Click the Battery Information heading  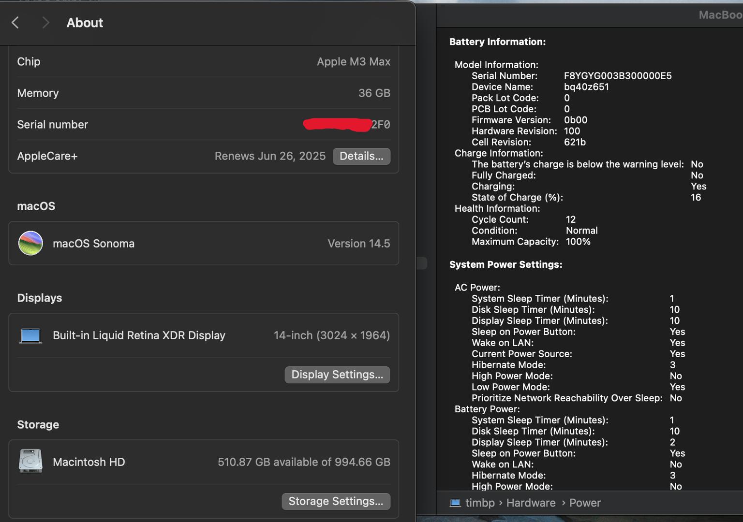tap(497, 42)
